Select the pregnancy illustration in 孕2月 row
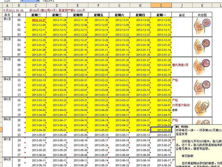This screenshot has width=222, height=167. tap(202, 47)
